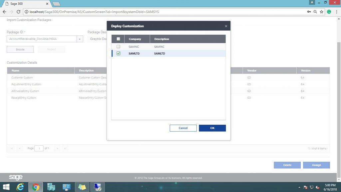
Task: Toggle the select-all companies header checkbox
Action: tap(118, 39)
